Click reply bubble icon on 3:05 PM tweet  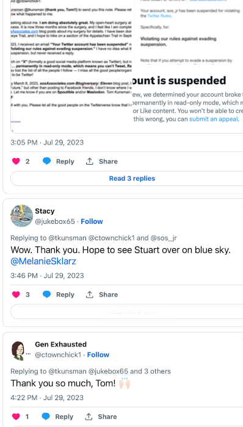(46, 162)
